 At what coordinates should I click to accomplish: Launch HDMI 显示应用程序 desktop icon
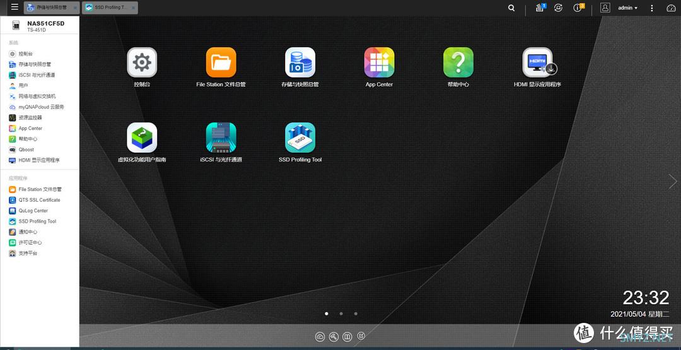coord(538,62)
